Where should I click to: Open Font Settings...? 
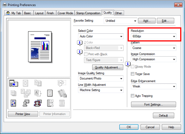tap(154, 104)
